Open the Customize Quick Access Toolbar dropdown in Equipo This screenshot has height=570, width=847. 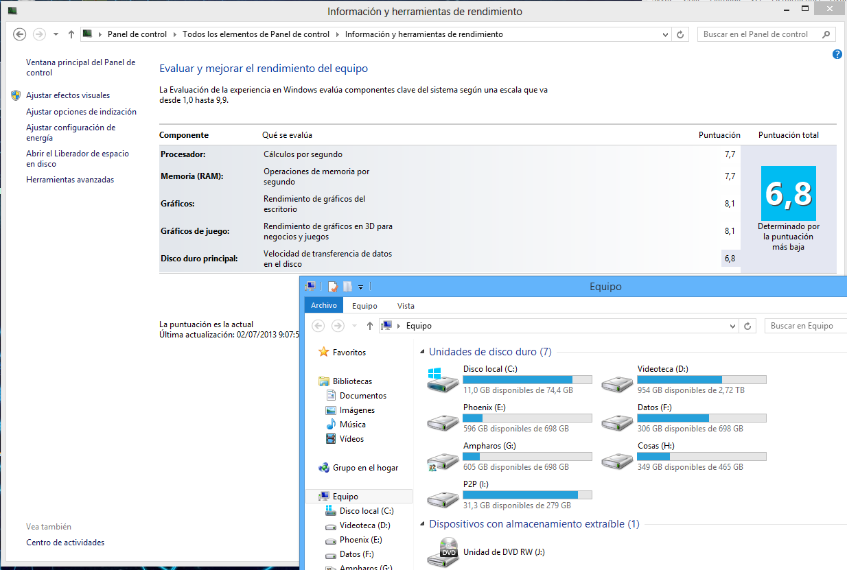pyautogui.click(x=361, y=287)
